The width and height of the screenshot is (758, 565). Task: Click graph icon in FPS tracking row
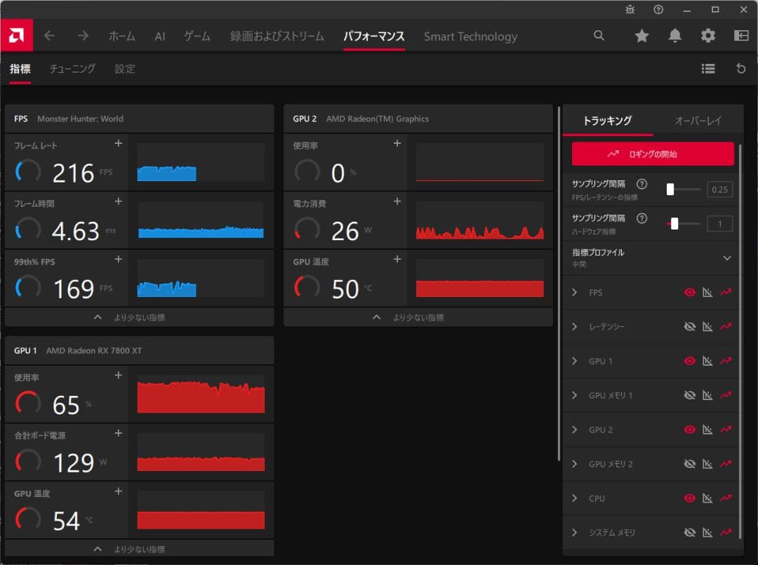[x=707, y=293]
